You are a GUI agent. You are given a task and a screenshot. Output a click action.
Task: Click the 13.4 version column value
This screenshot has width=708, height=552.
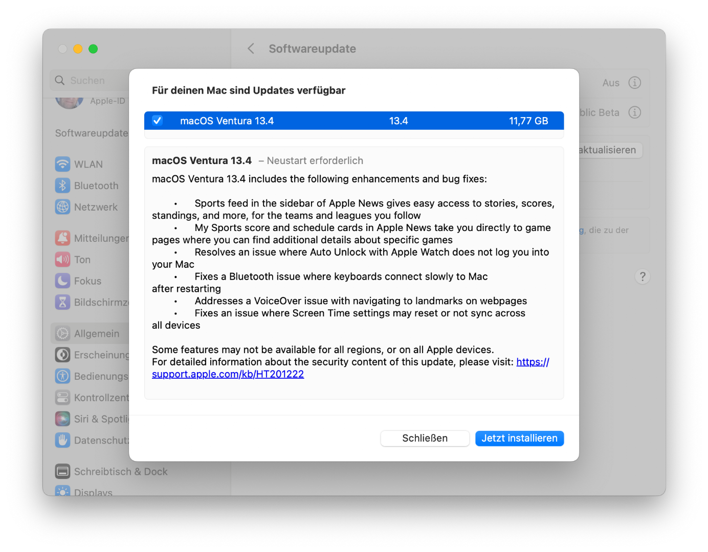tap(399, 121)
